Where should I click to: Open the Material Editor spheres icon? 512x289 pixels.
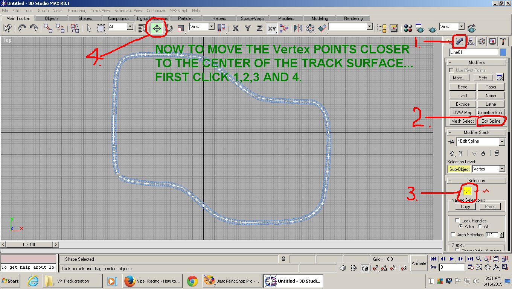(x=408, y=28)
